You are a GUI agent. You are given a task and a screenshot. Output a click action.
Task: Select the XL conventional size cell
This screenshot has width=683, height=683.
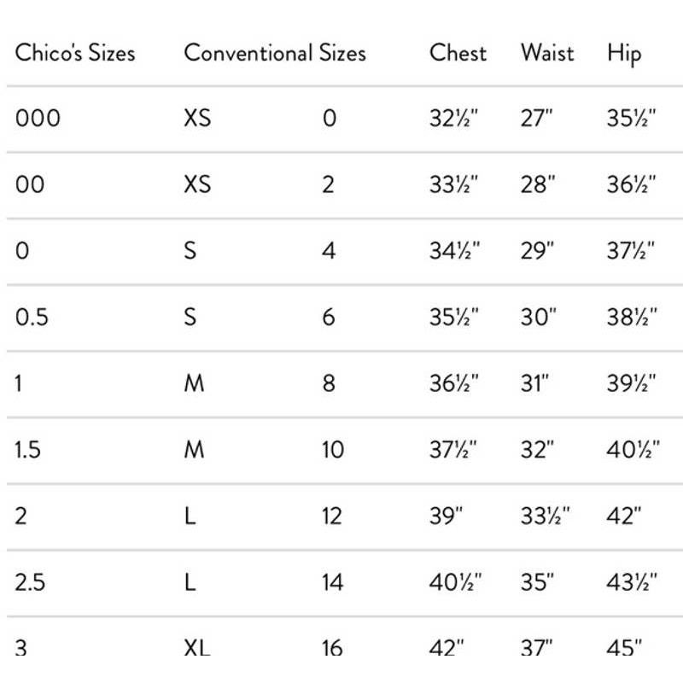197,648
